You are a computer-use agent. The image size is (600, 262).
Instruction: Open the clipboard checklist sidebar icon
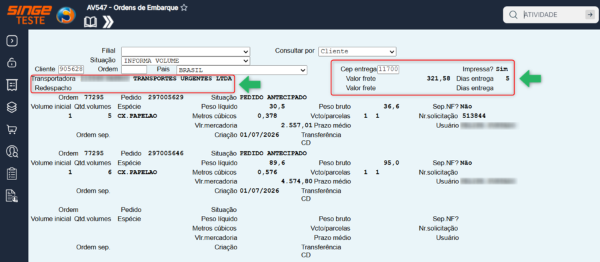tap(13, 173)
